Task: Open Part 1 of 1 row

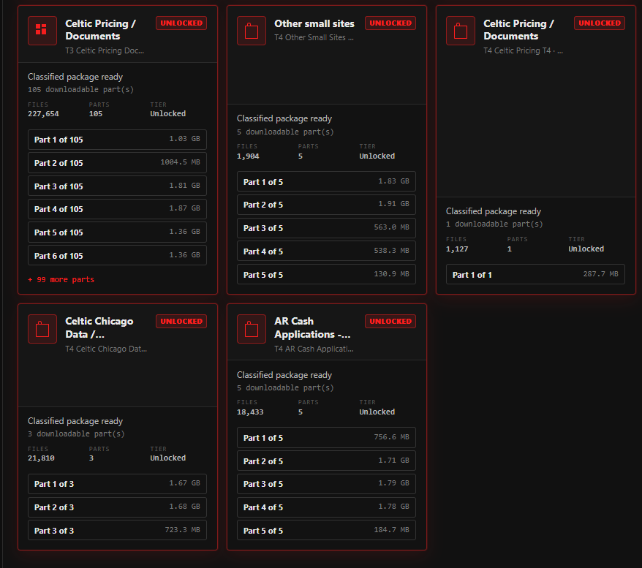Action: pos(535,275)
